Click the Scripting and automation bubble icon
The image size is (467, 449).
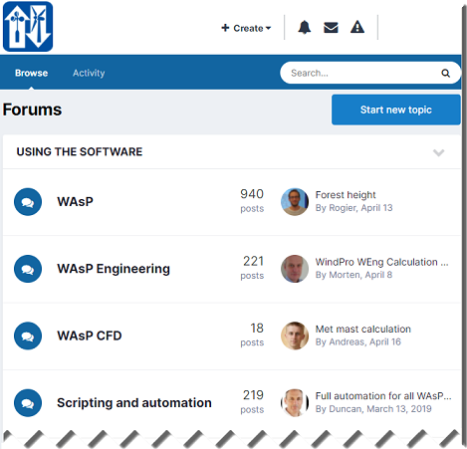point(28,403)
